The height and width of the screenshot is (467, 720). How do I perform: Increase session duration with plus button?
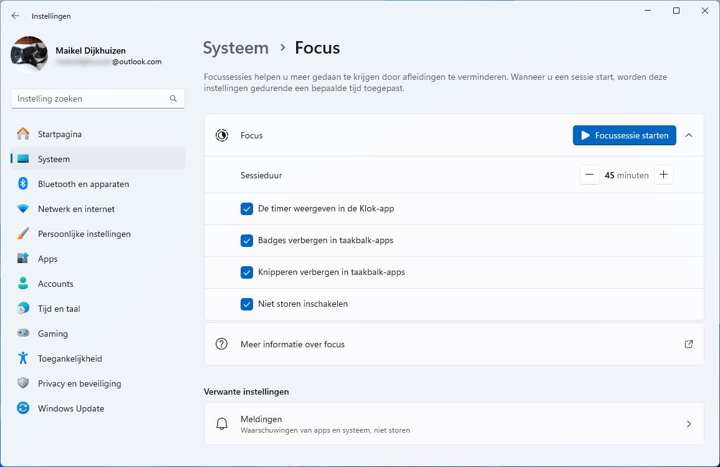pyautogui.click(x=663, y=175)
